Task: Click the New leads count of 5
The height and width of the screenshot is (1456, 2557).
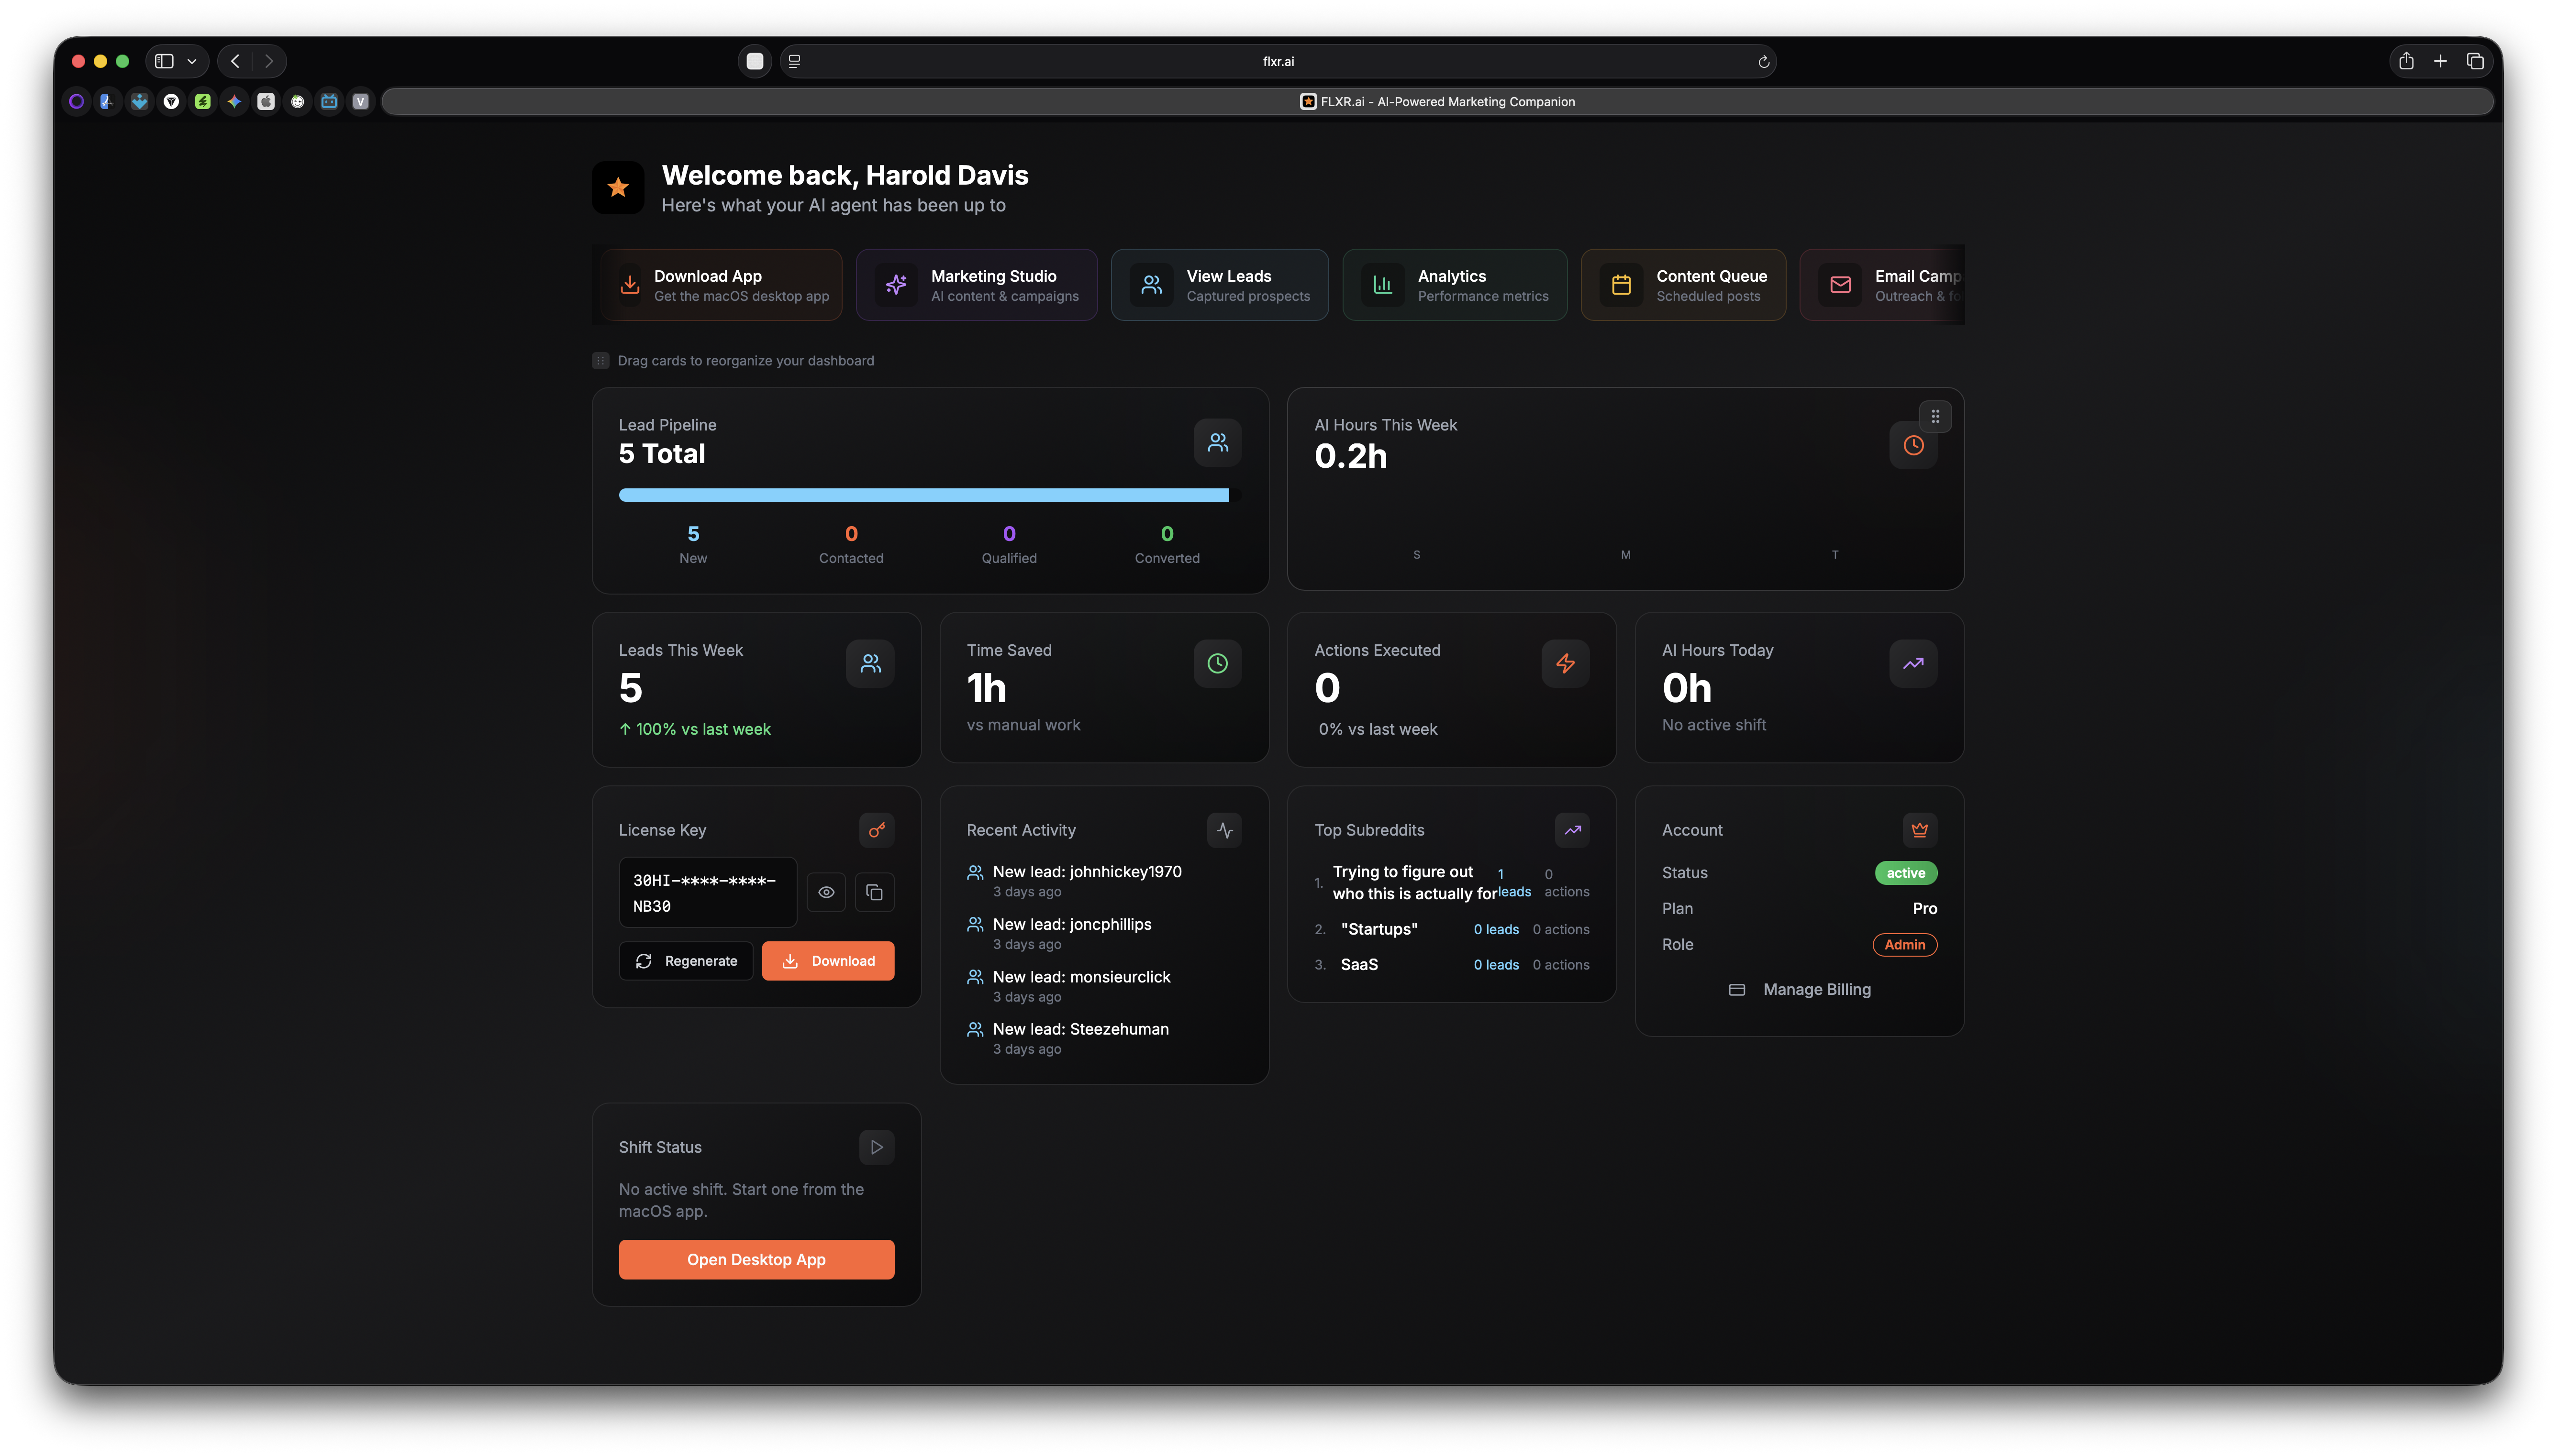Action: point(693,534)
